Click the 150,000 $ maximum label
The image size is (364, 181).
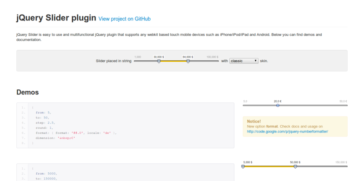tap(341, 162)
